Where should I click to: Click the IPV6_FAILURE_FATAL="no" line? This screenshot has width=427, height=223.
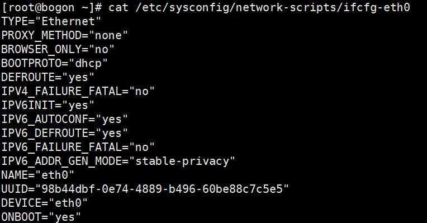pos(78,147)
